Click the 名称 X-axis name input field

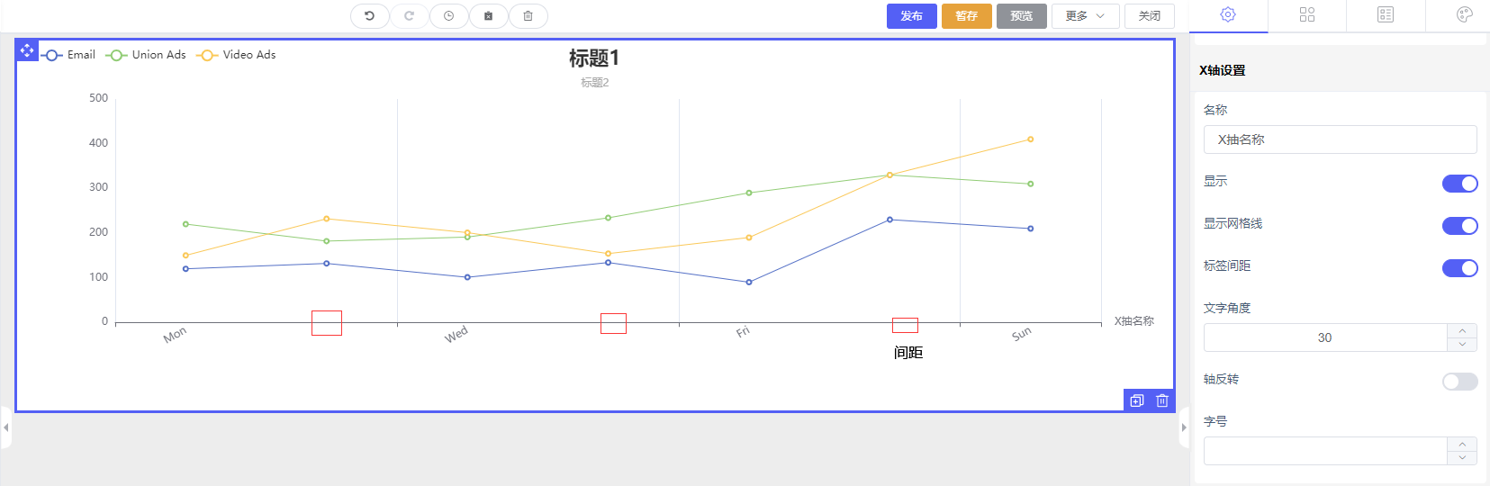click(x=1340, y=139)
